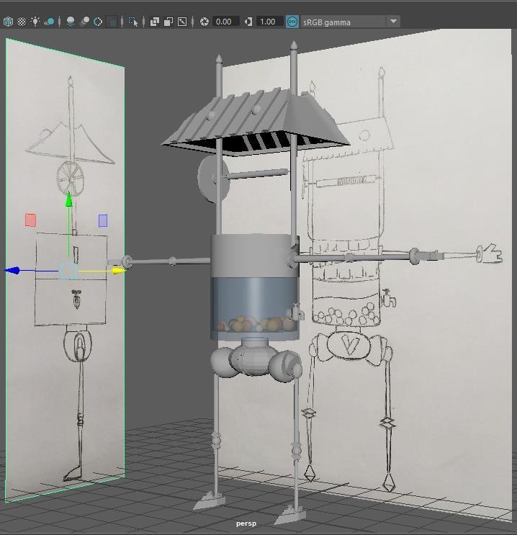This screenshot has height=535, width=517.
Task: Click the exposure reset icon
Action: [204, 22]
